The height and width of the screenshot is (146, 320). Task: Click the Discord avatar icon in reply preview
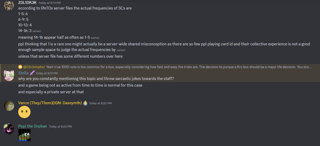20,67
